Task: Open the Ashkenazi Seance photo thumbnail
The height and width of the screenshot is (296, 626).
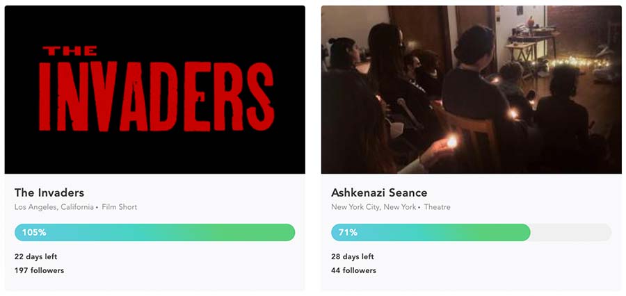Action: pos(471,90)
